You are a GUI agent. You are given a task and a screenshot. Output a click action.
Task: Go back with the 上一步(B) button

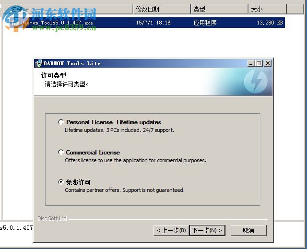pyautogui.click(x=171, y=230)
